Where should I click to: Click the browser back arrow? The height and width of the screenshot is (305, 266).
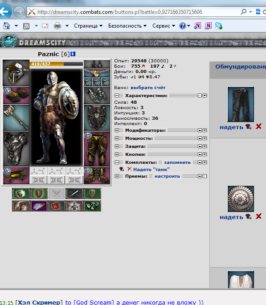4,12
